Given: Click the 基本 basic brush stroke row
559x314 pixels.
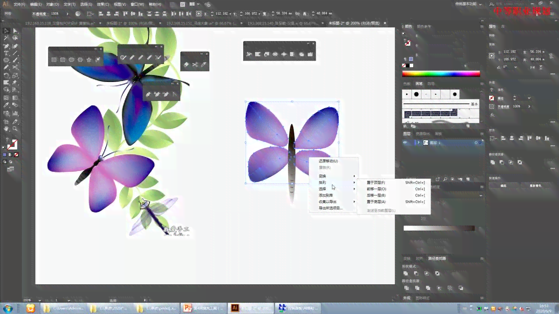Looking at the screenshot, I should point(441,104).
